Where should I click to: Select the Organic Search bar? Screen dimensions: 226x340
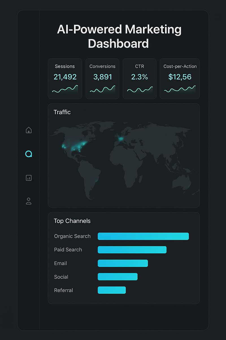[x=143, y=236]
